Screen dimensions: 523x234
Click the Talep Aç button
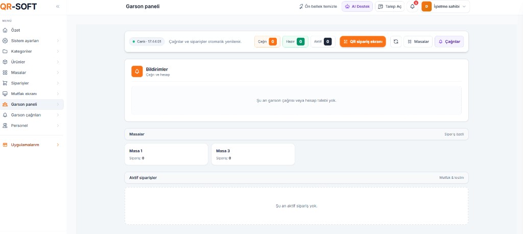coord(390,7)
